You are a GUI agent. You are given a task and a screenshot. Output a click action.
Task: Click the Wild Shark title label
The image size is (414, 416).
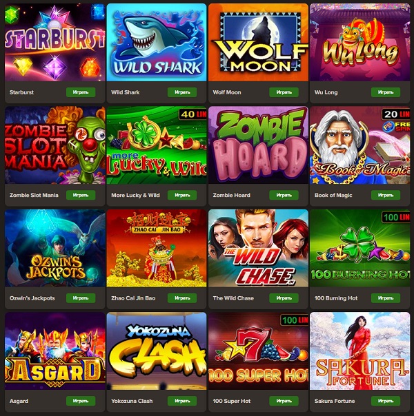click(x=125, y=92)
